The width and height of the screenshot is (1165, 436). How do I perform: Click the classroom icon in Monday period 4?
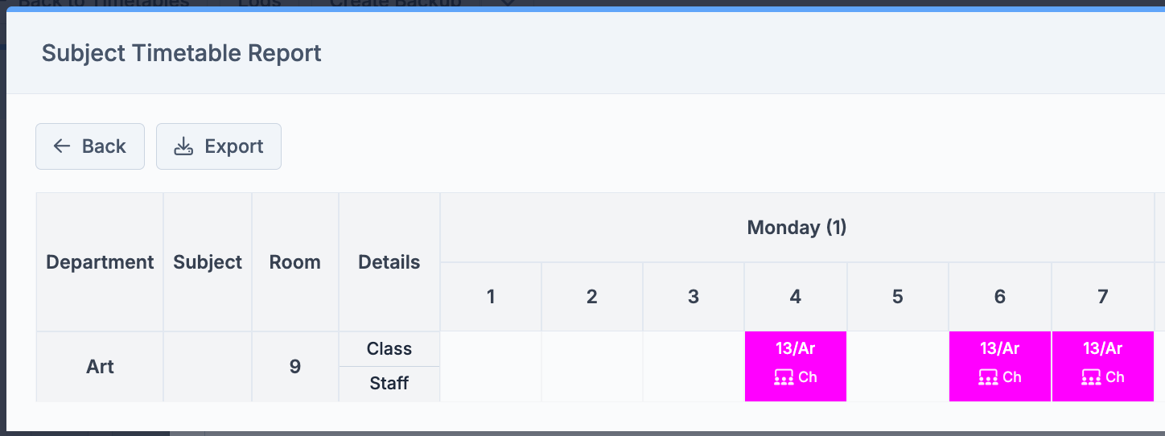(x=784, y=377)
